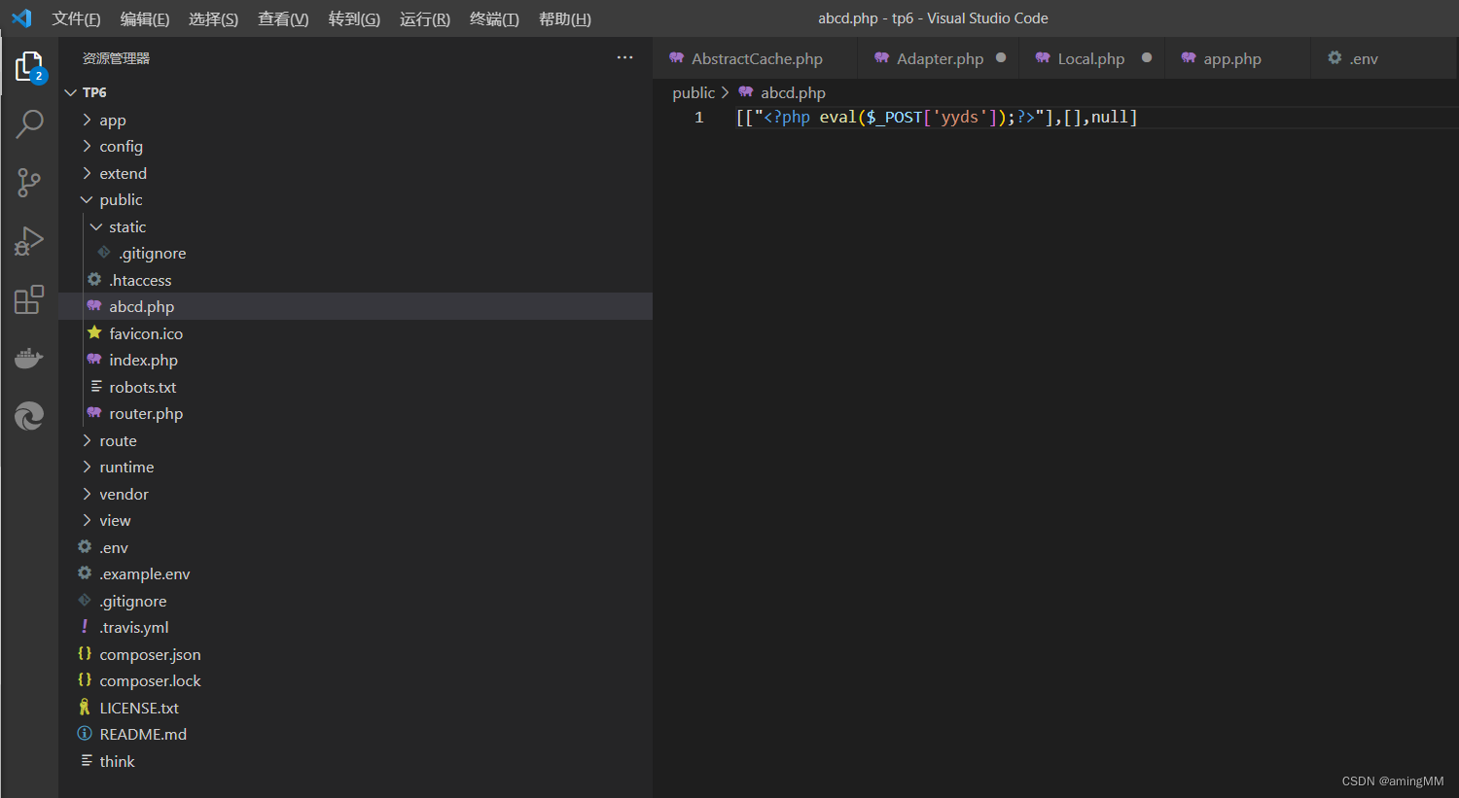This screenshot has width=1459, height=798.
Task: Click the VS Code logo icon
Action: [21, 18]
